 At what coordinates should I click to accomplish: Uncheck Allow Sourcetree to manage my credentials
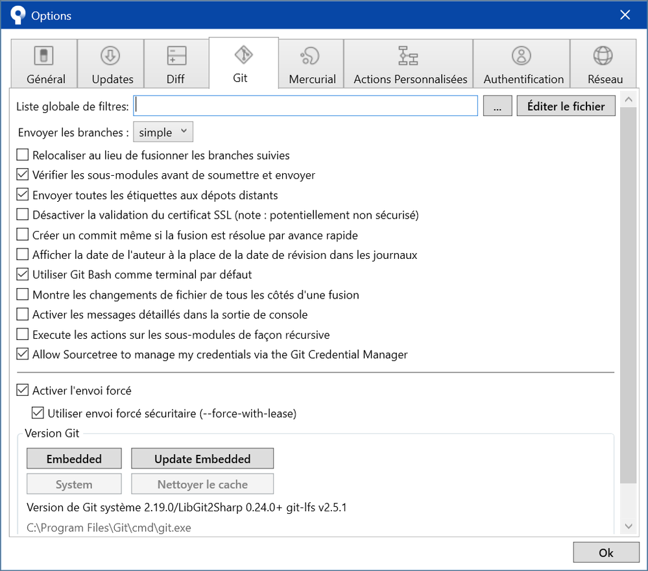[22, 354]
